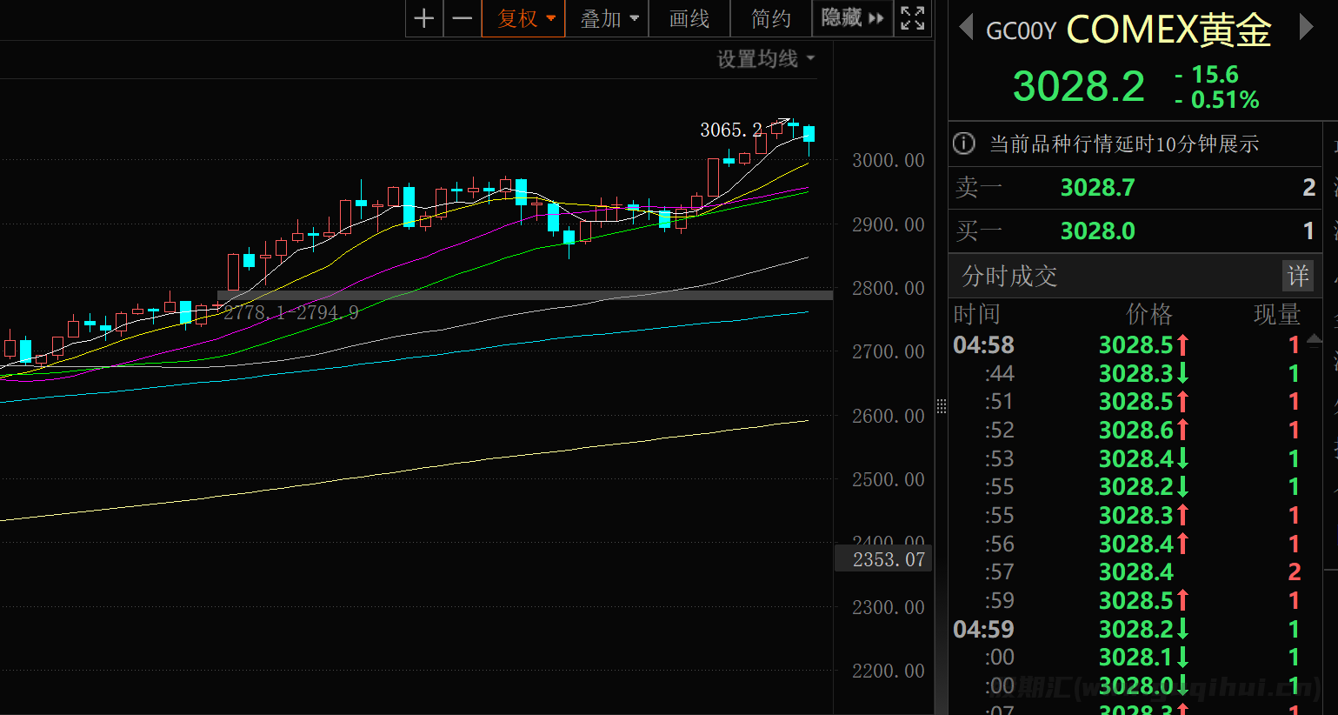The height and width of the screenshot is (715, 1338).
Task: Toggle 简约 simple view mode
Action: pos(770,18)
